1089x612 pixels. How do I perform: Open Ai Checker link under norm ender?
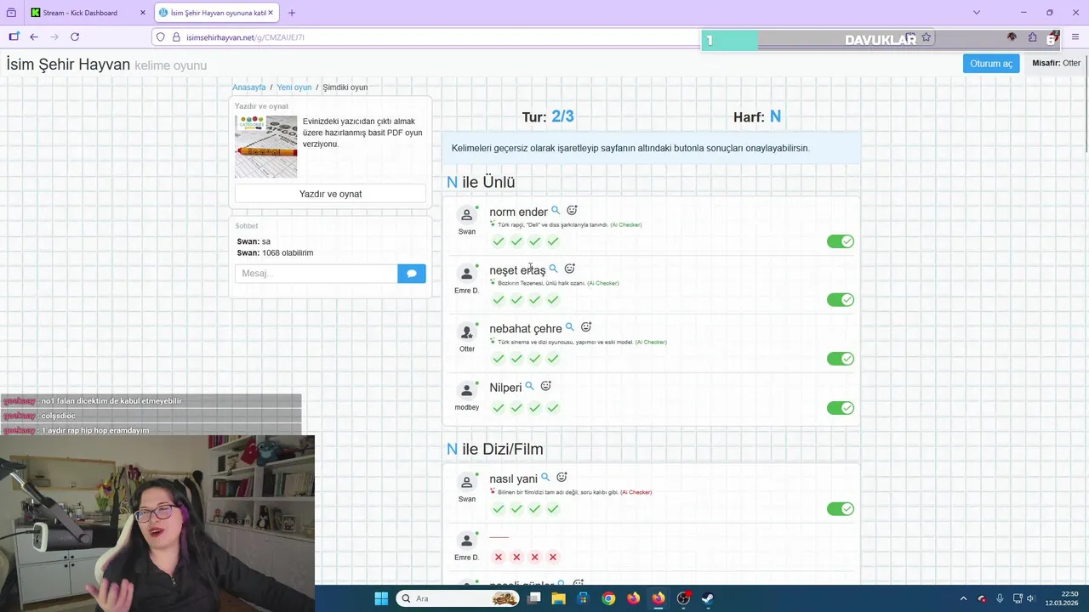[626, 225]
